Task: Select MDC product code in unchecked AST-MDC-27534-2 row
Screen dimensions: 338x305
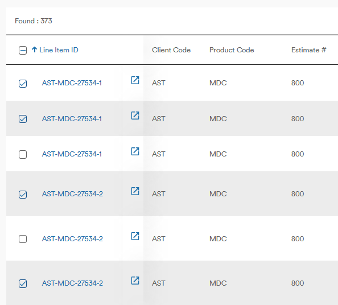Action: [218, 238]
